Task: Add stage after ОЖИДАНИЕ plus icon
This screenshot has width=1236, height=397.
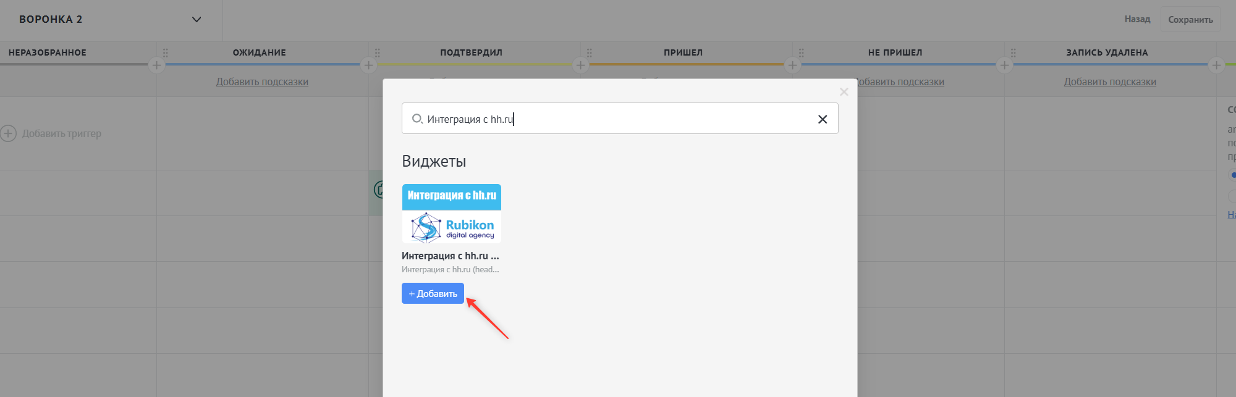Action: pos(368,65)
